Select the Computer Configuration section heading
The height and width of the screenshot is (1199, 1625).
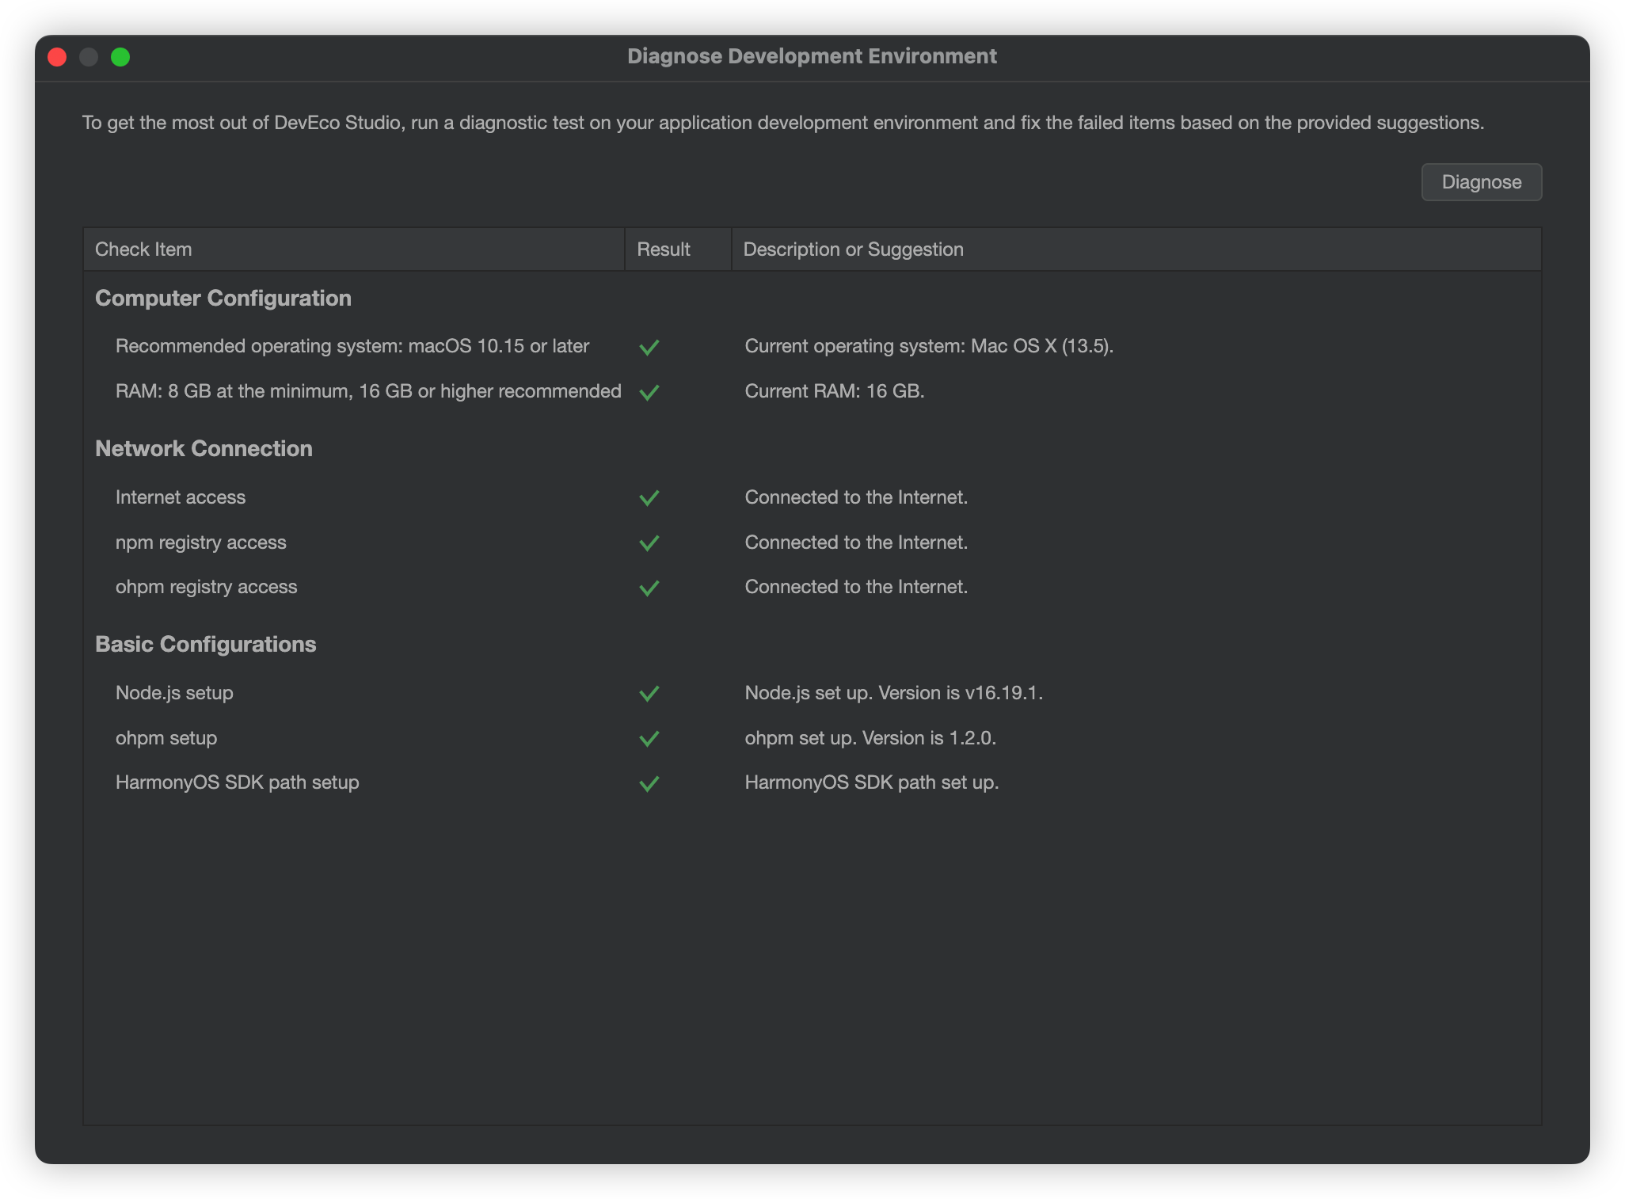pyautogui.click(x=223, y=299)
